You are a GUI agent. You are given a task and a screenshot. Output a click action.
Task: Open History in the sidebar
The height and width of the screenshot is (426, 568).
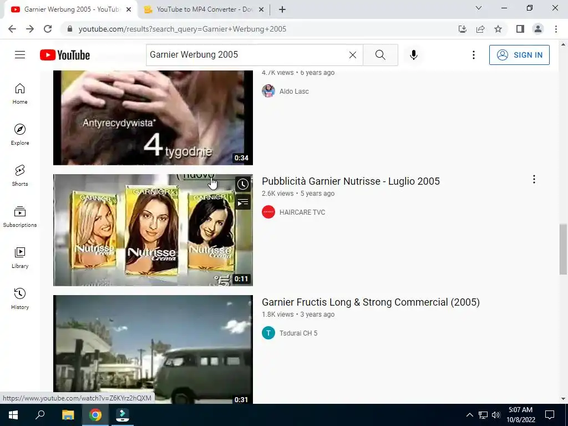click(x=20, y=298)
